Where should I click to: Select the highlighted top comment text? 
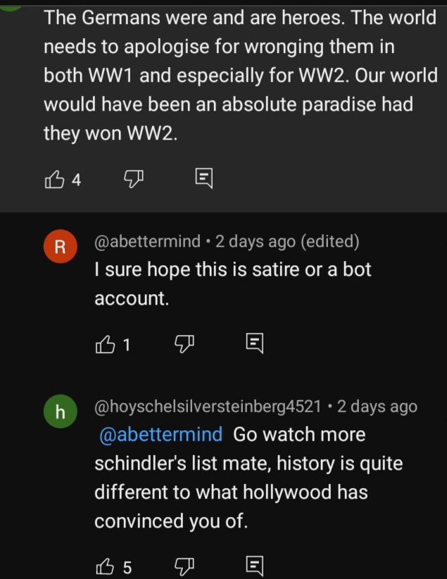point(241,75)
